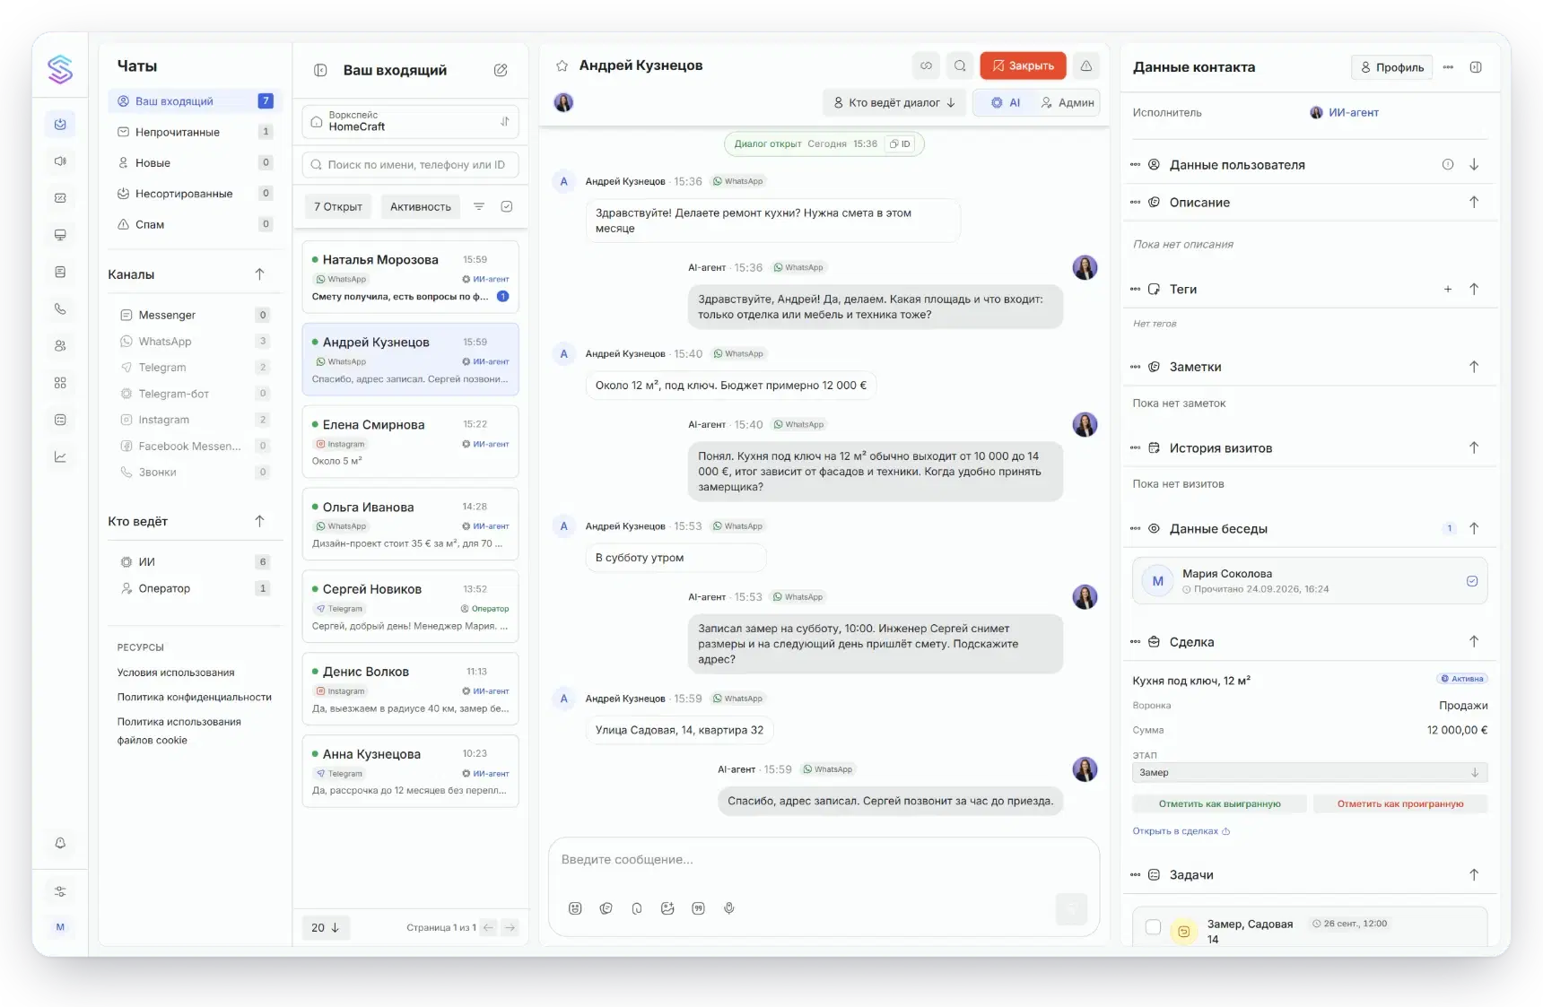Click the Активность sort button
The width and height of the screenshot is (1543, 1007).
(x=421, y=207)
